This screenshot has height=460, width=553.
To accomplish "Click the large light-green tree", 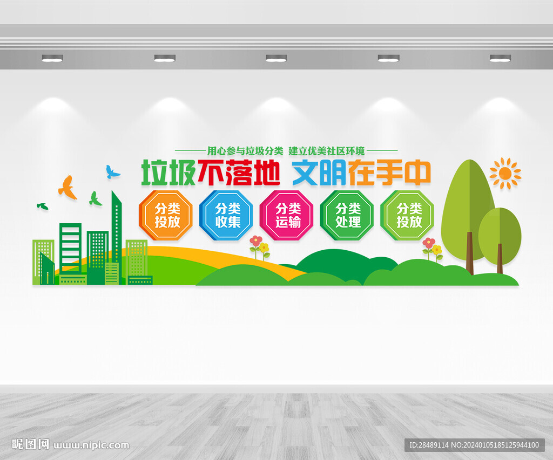I will tap(469, 216).
